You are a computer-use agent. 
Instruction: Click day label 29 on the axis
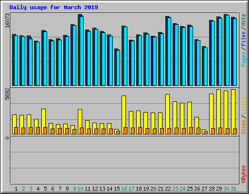(x=219, y=189)
